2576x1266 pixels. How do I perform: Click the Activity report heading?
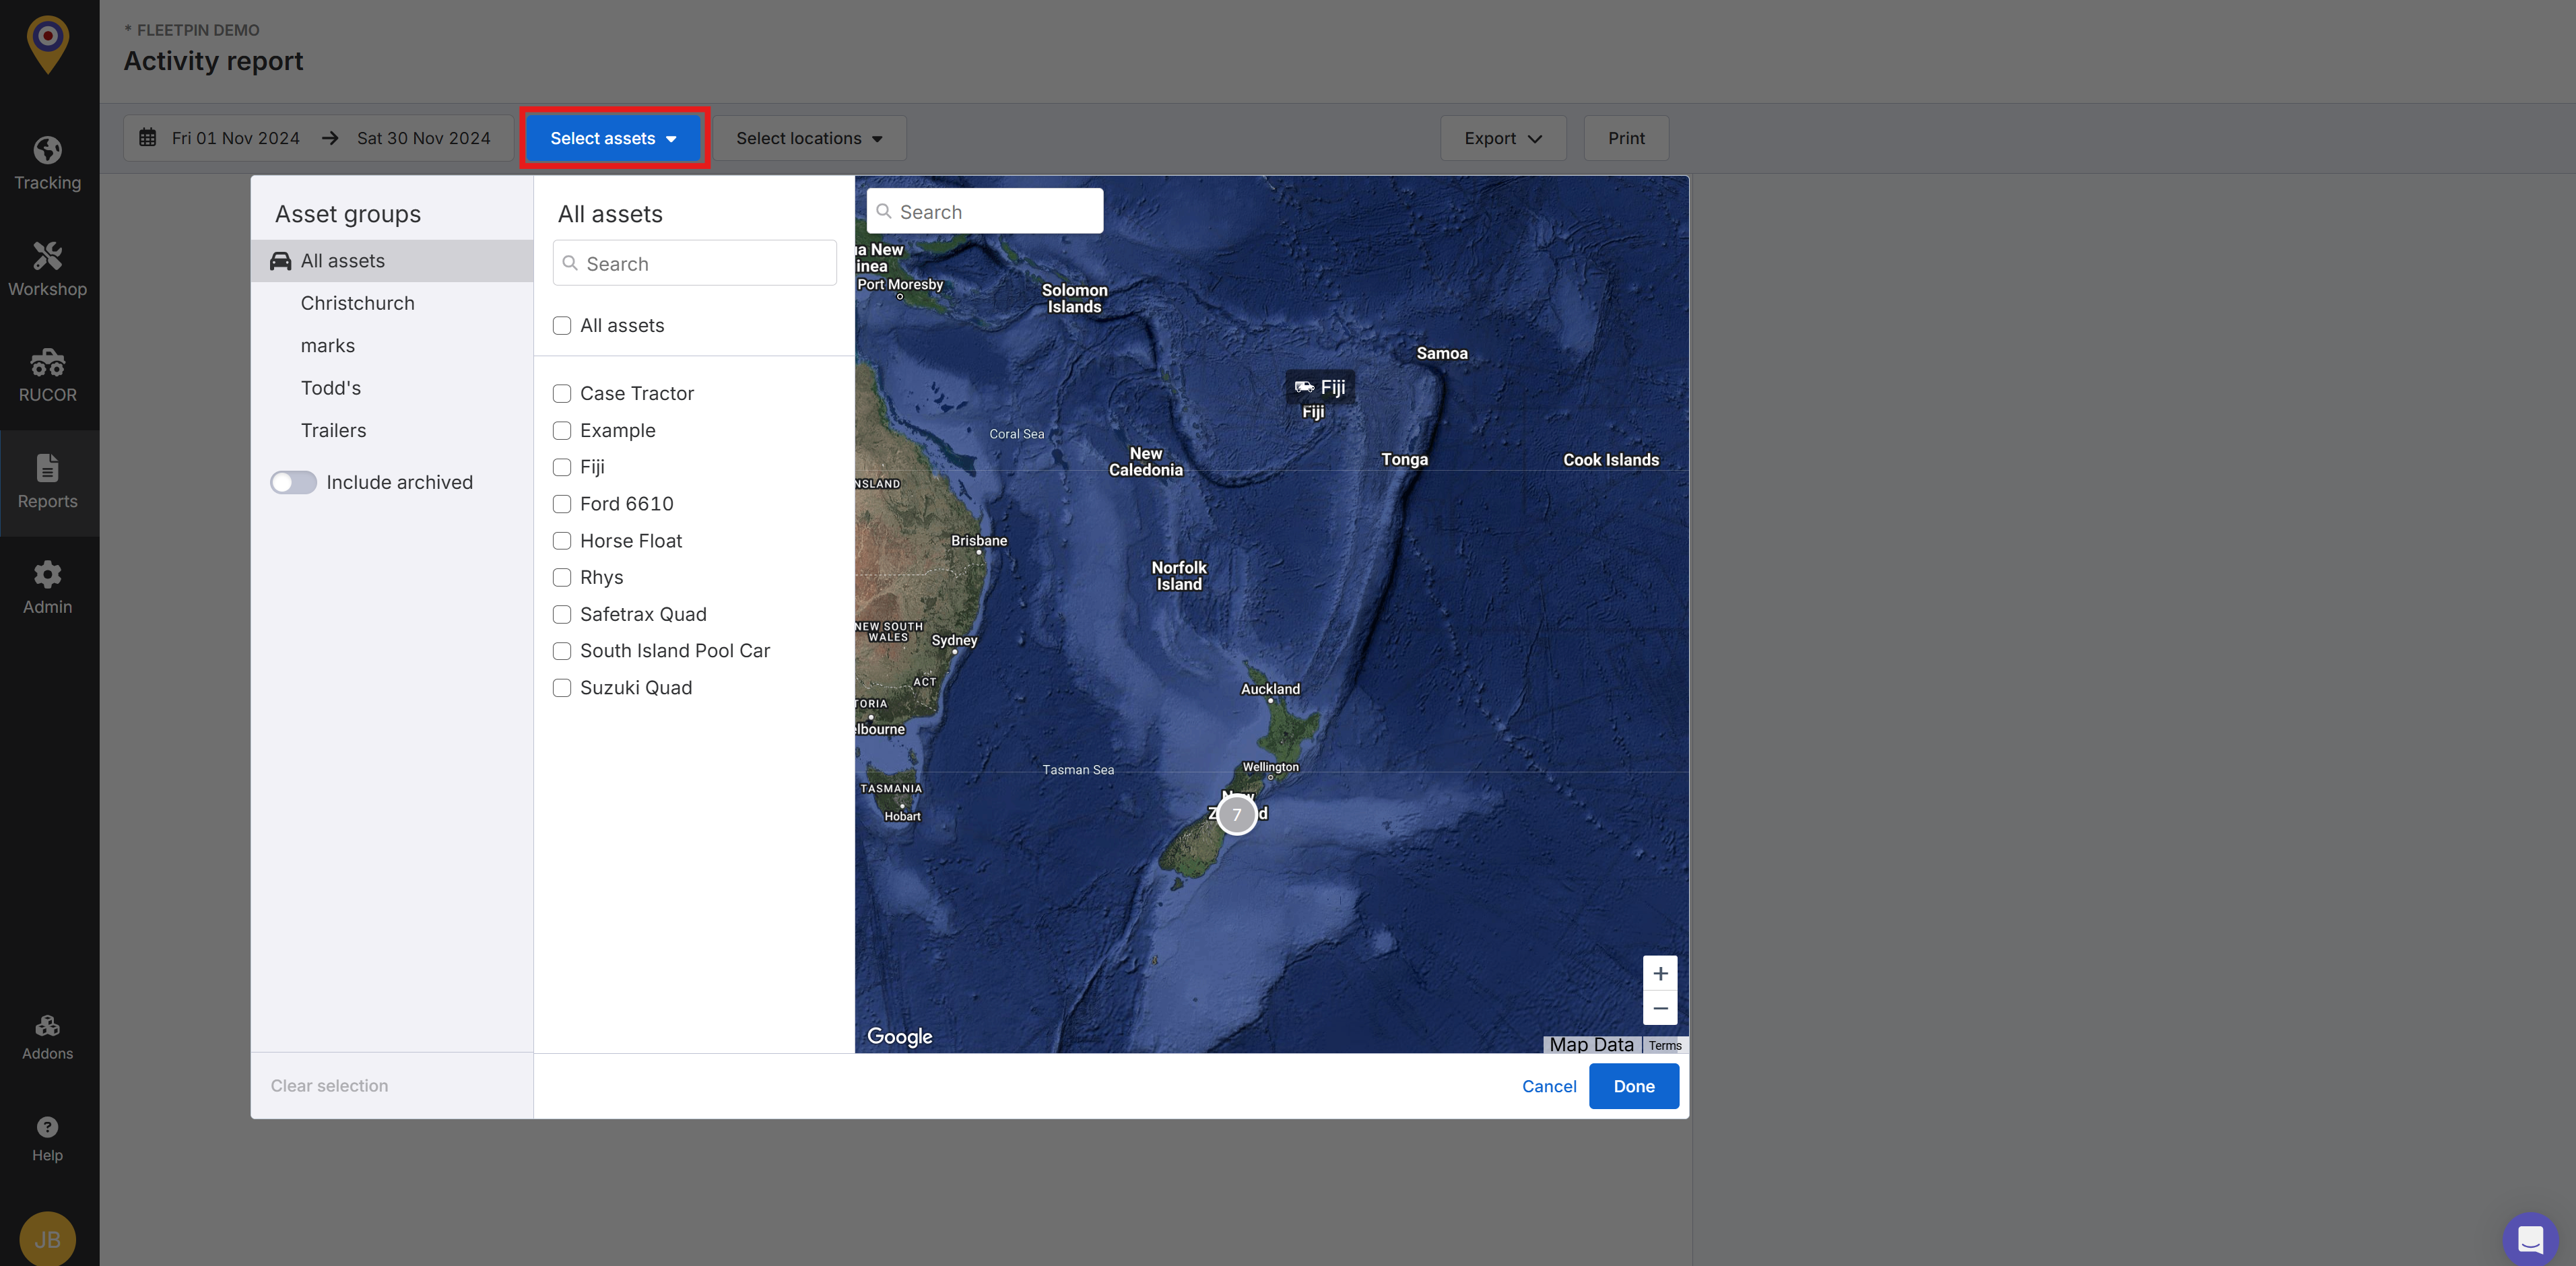click(x=213, y=61)
